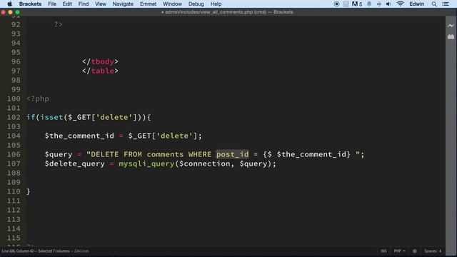Open the Find menu

click(84, 4)
